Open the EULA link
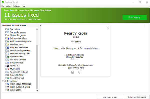This screenshot has height=99, width=150. [70, 68]
